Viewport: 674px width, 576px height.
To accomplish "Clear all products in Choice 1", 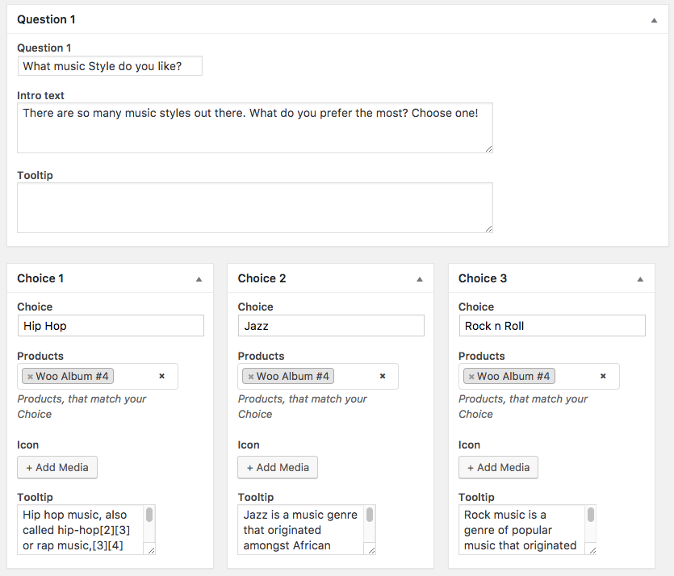I will coord(161,376).
